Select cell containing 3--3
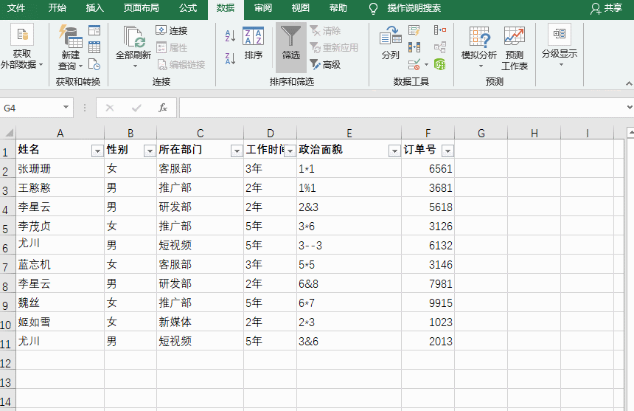This screenshot has height=411, width=634. pyautogui.click(x=349, y=245)
